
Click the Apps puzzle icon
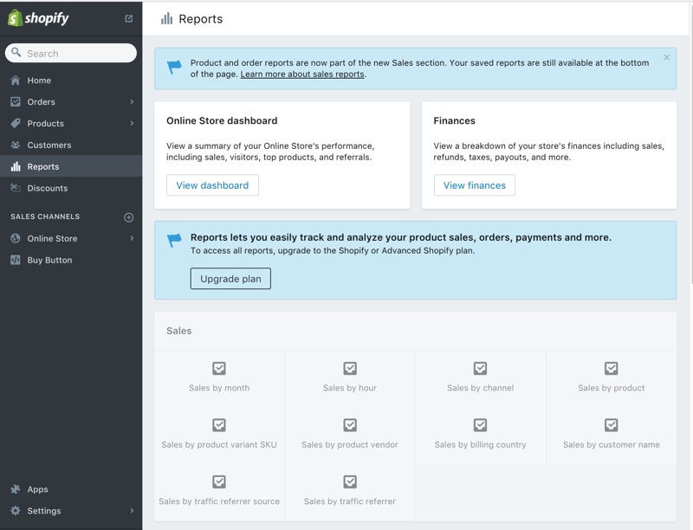(x=16, y=489)
